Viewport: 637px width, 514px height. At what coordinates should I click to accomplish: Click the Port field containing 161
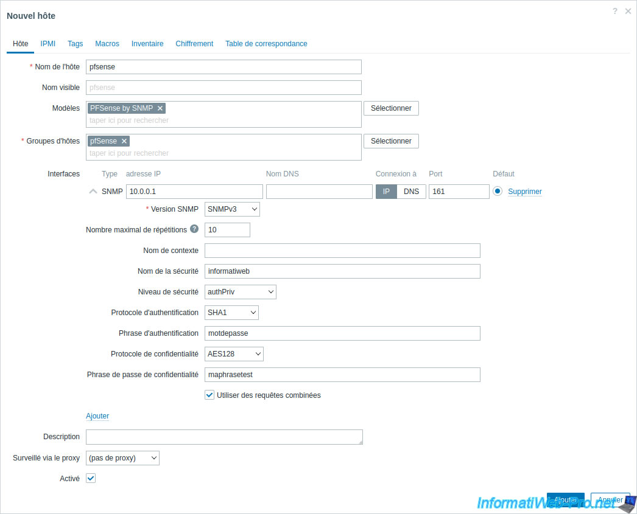[459, 192]
